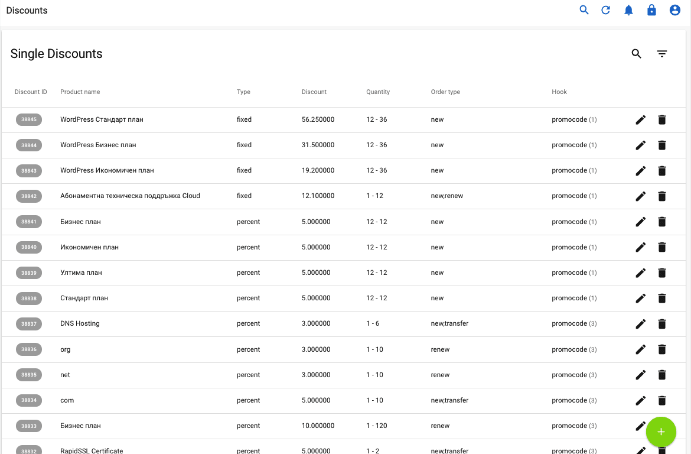Open the filter icon for discounts list
The image size is (691, 454).
(662, 54)
